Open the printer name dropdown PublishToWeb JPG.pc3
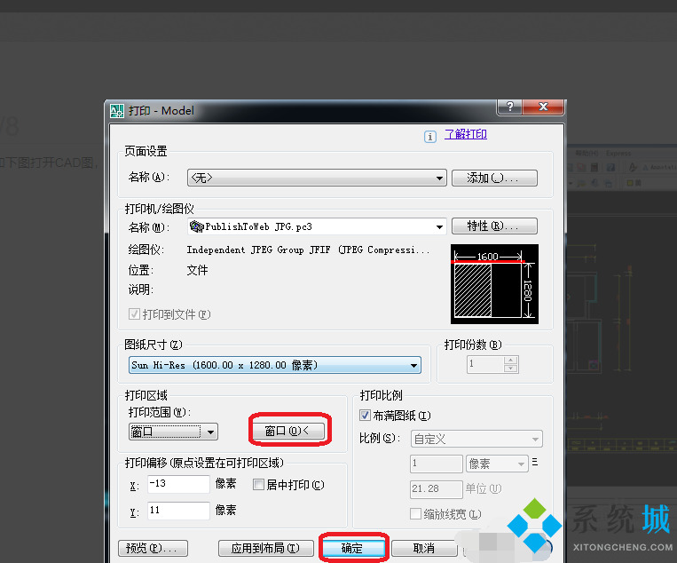The height and width of the screenshot is (563, 677). [317, 226]
